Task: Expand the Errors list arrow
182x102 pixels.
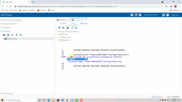Action: pyautogui.click(x=59, y=34)
